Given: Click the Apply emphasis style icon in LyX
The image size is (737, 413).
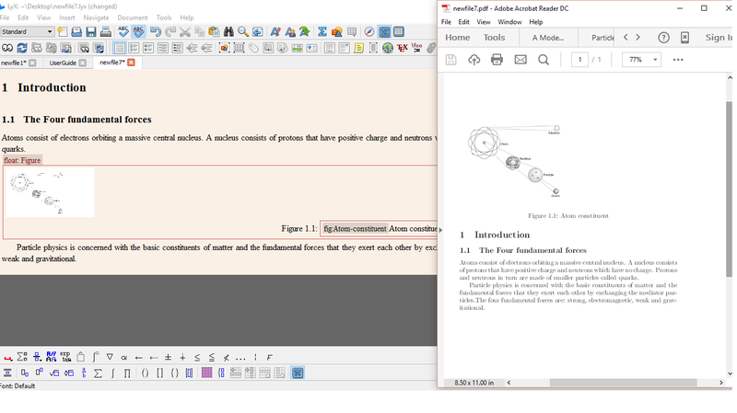Looking at the screenshot, I should click(x=275, y=31).
